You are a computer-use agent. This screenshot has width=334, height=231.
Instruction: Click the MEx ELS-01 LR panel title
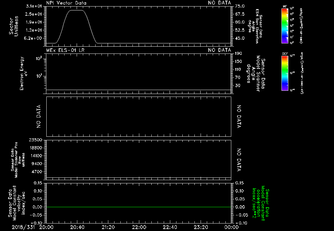tap(65, 50)
